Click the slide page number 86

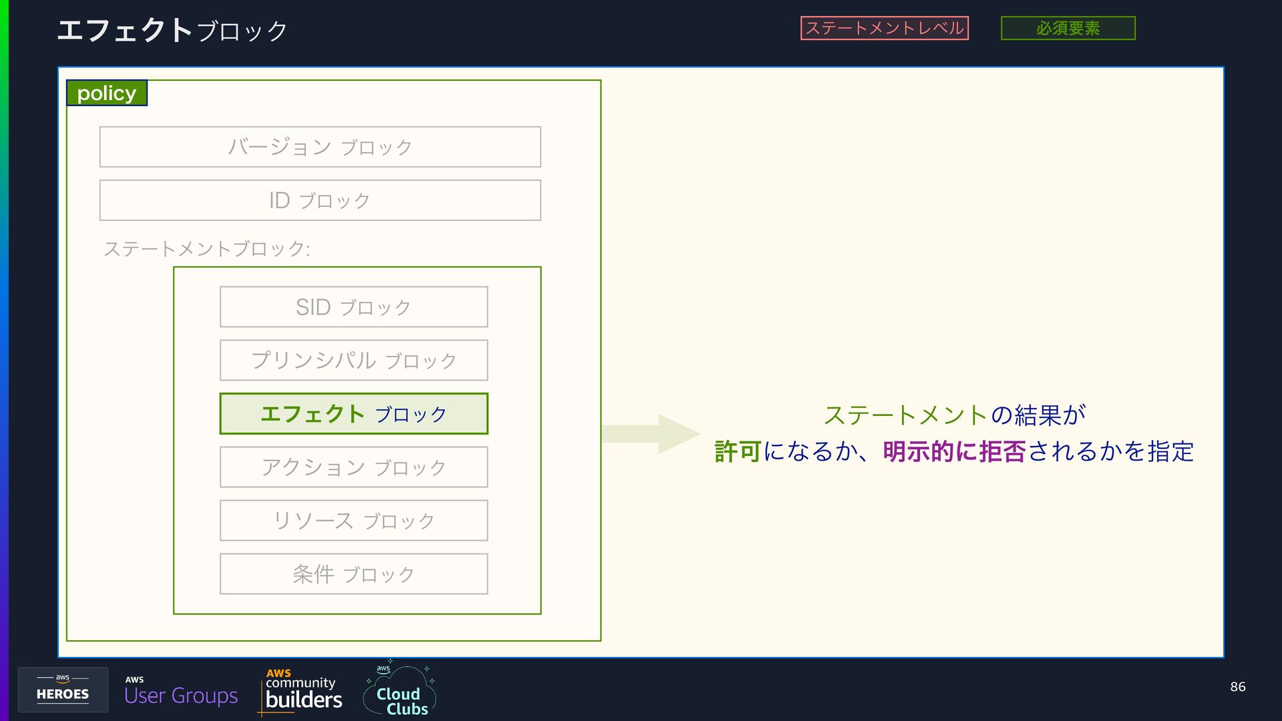tap(1238, 686)
